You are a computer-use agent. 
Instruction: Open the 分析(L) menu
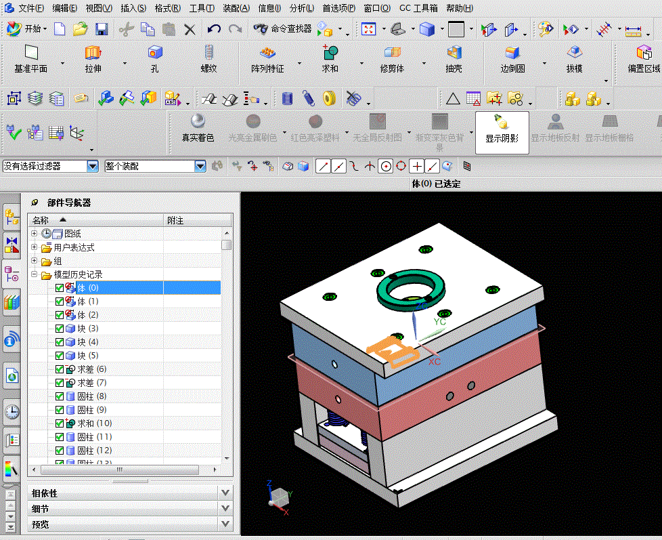(302, 8)
